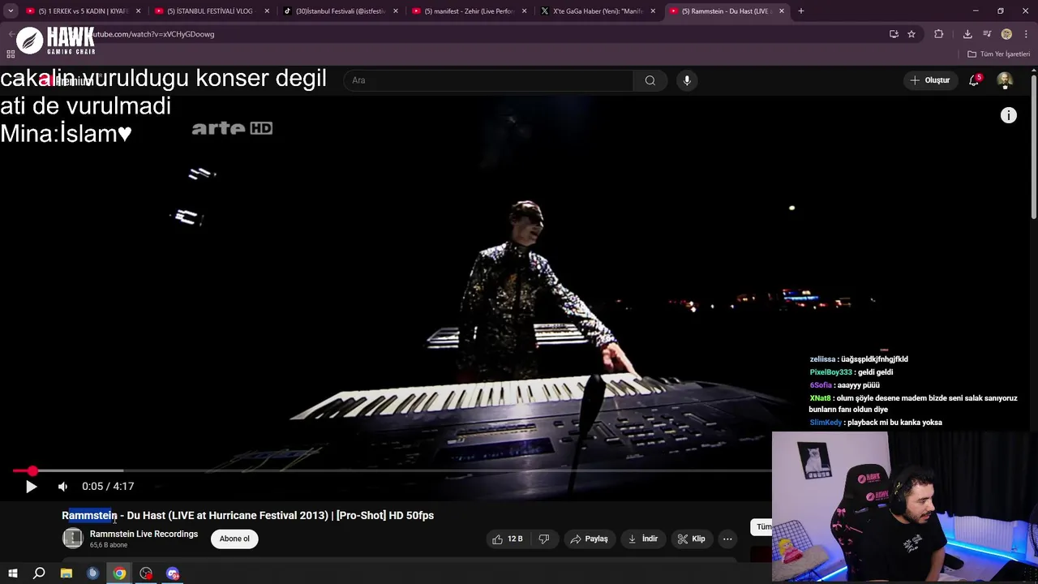Close the 'Rammstein - Du Hast' tab

pos(782,11)
